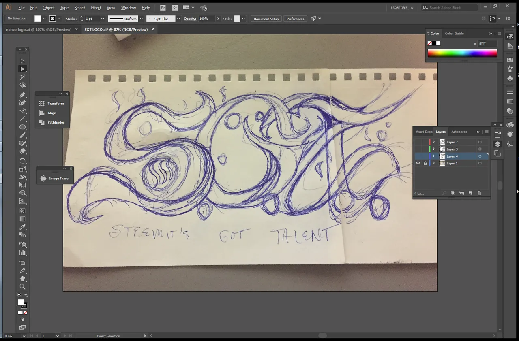
Task: Choose the Column Graph tool
Action: [x=23, y=253]
